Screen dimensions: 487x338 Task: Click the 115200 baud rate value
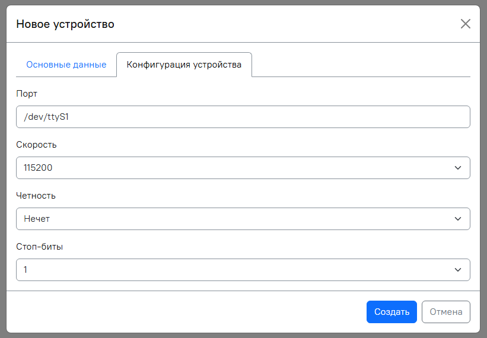[38, 168]
